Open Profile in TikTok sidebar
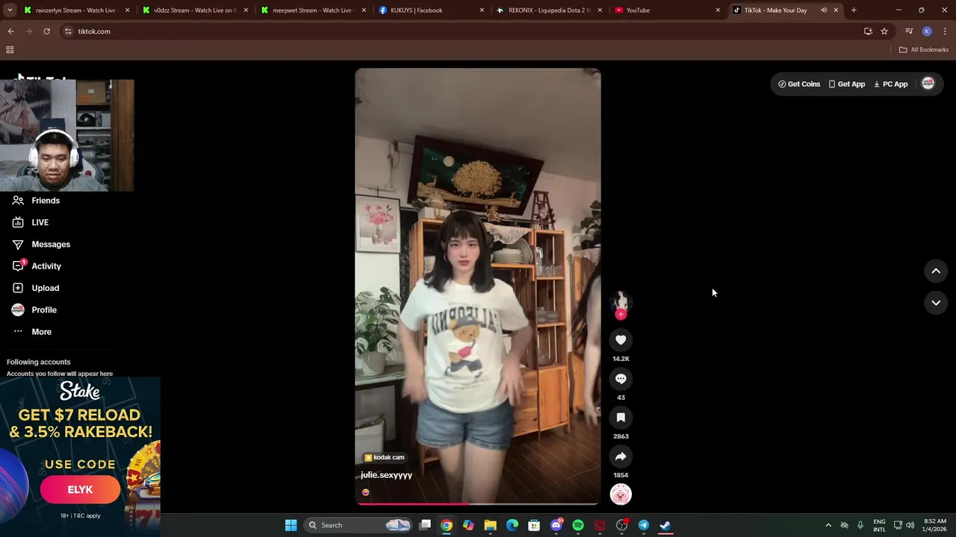956x537 pixels. pyautogui.click(x=44, y=310)
